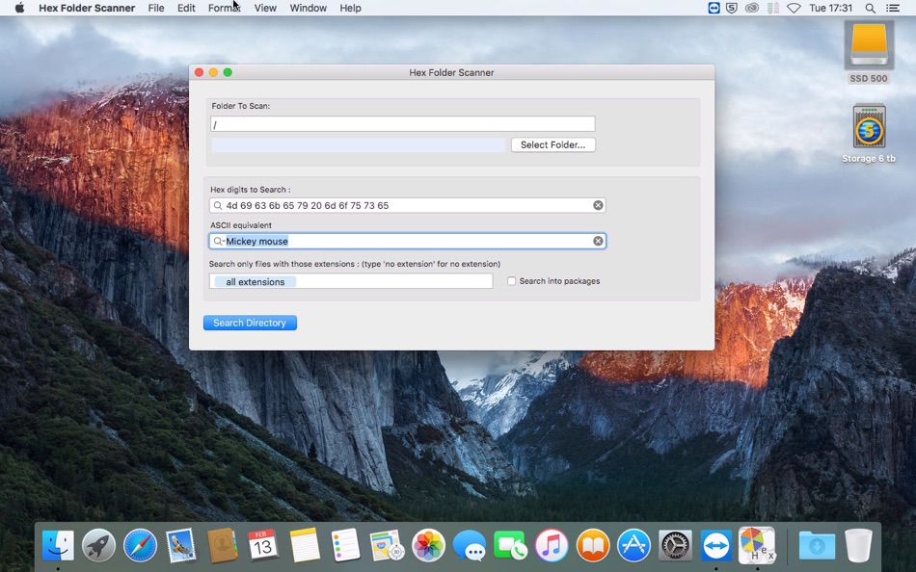Open Notification Center list icon
Viewport: 916px width, 572px height.
click(892, 8)
